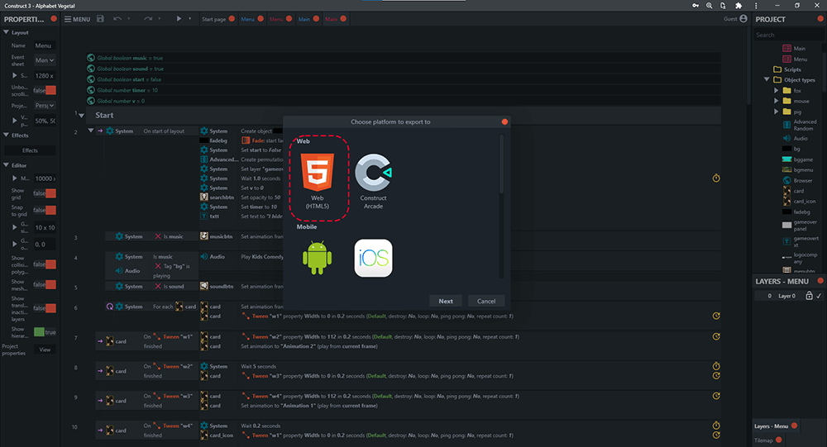The width and height of the screenshot is (827, 447).
Task: Choose Construct Arcade export option
Action: point(373,177)
